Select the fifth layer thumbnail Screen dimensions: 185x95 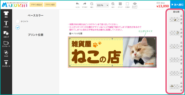pyautogui.click(x=174, y=73)
